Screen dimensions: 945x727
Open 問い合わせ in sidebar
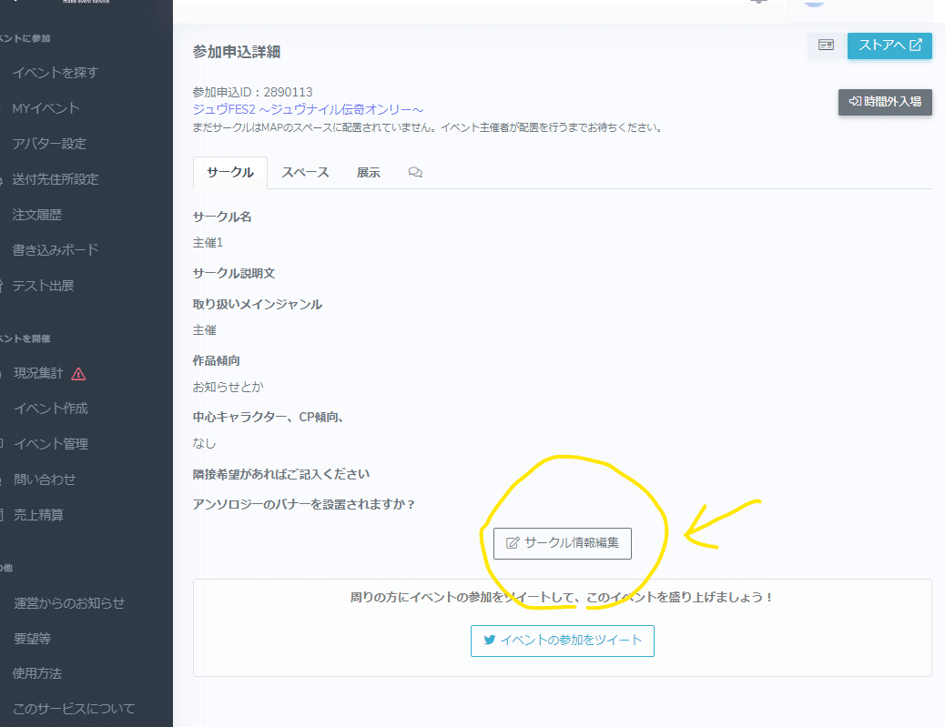pos(46,480)
